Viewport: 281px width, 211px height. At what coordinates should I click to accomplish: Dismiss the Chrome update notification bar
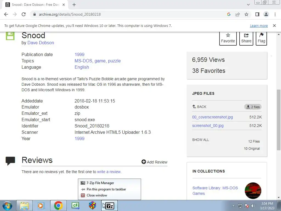274,26
